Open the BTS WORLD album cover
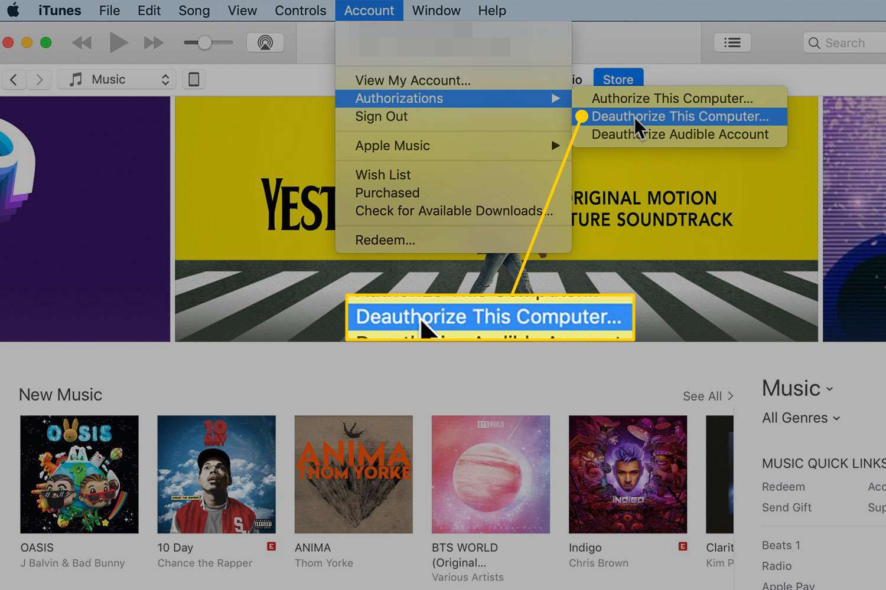The image size is (886, 590). [x=490, y=474]
